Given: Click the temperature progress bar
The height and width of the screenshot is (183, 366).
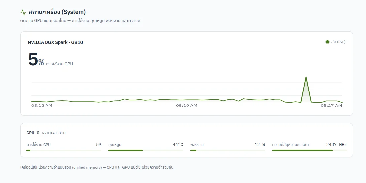Looking at the screenshot, I should pos(146,151).
